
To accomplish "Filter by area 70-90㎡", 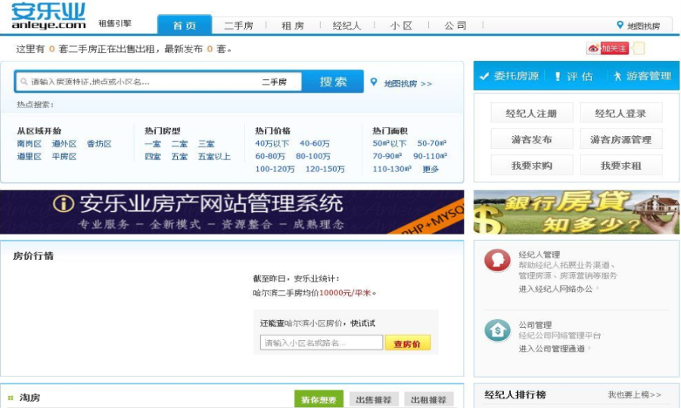I will (387, 156).
